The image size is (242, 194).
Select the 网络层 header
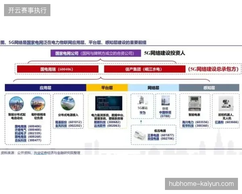(153, 88)
